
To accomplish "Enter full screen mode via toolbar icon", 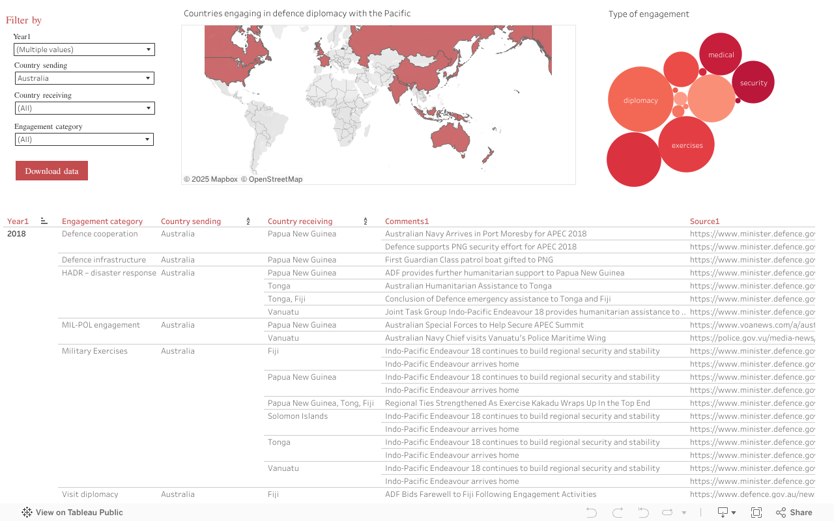I will [756, 513].
